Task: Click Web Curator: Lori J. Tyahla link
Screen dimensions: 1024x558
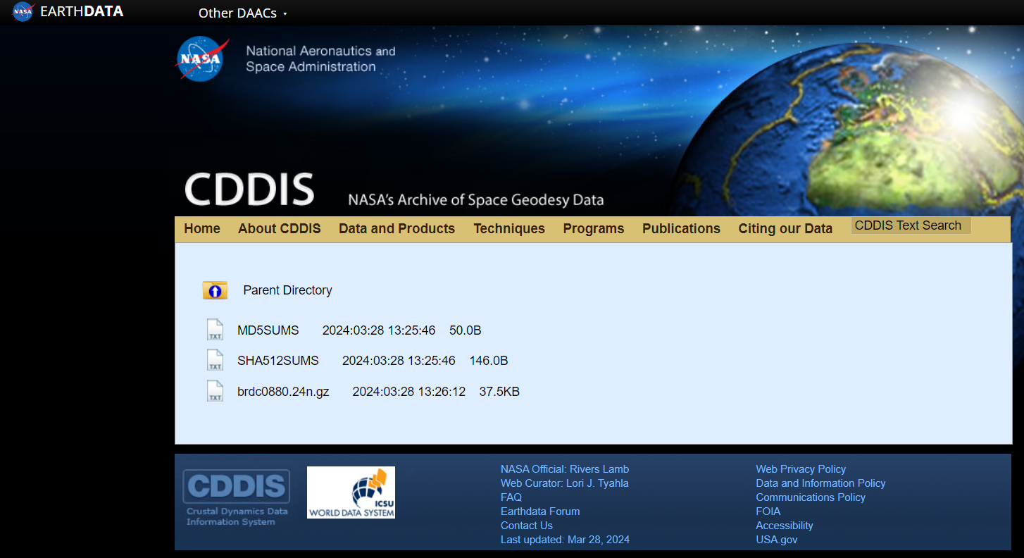Action: (x=565, y=483)
